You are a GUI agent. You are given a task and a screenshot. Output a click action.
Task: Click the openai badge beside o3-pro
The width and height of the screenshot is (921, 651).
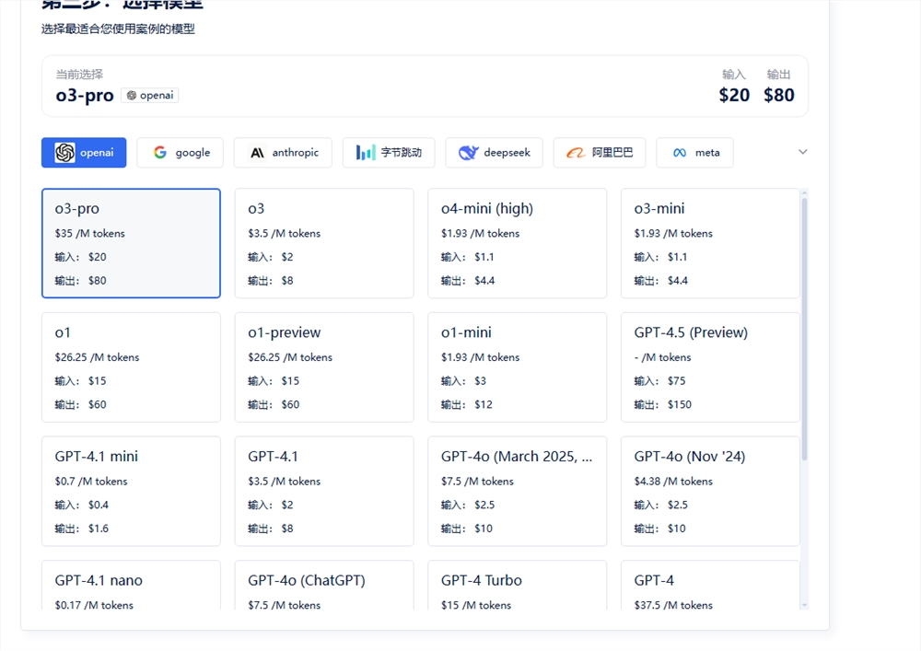click(149, 96)
